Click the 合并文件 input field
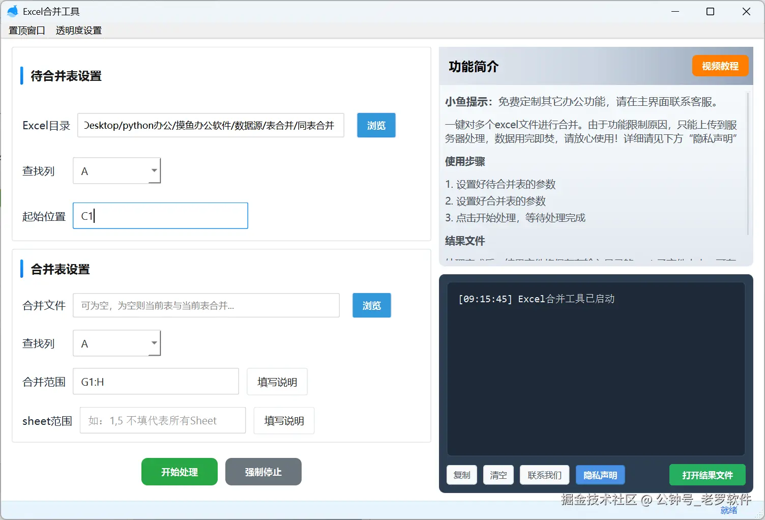The image size is (765, 520). pos(207,305)
